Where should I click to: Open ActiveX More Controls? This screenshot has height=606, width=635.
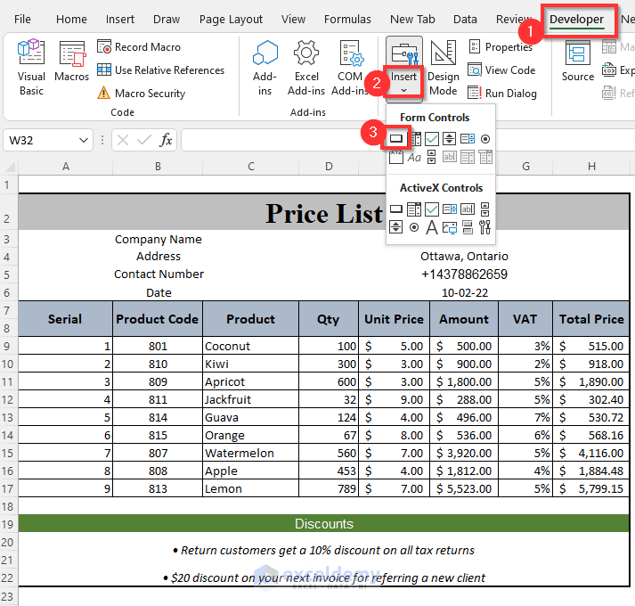(x=484, y=227)
